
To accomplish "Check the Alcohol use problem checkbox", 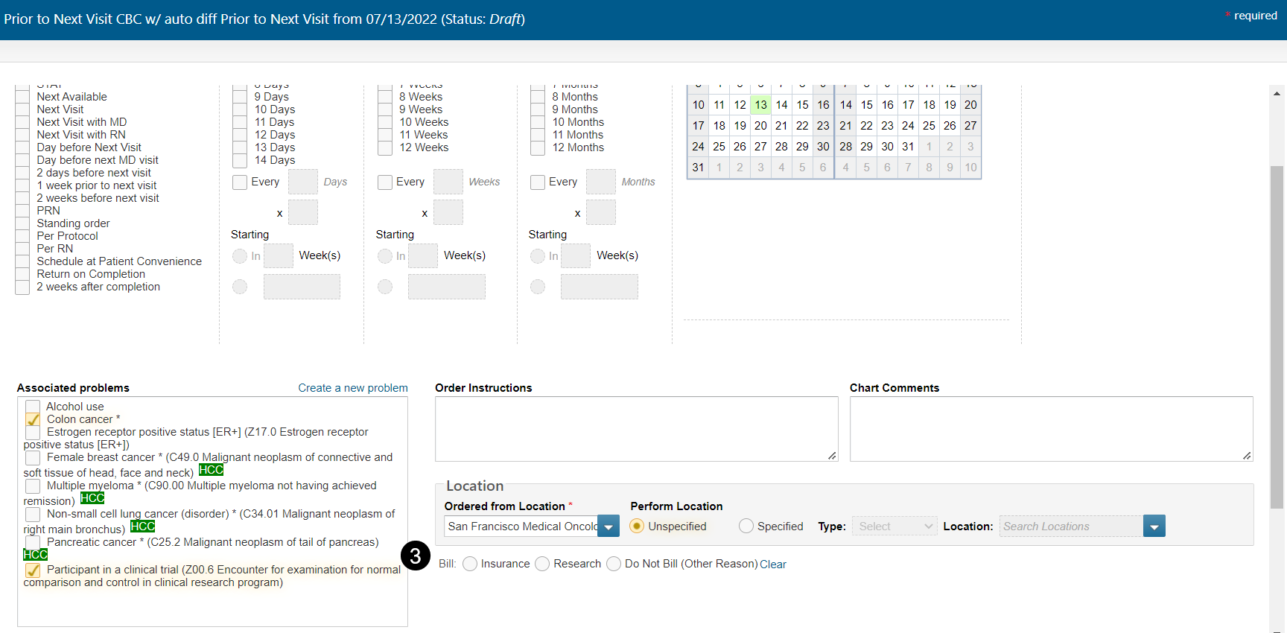I will pos(33,407).
